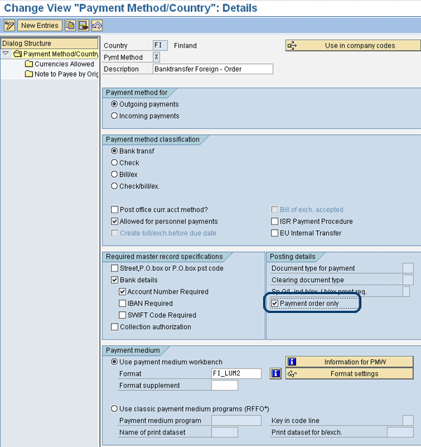Click the info icon beside the FI_LUM2 format
Viewport: 421px width, 447px height.
tap(274, 373)
